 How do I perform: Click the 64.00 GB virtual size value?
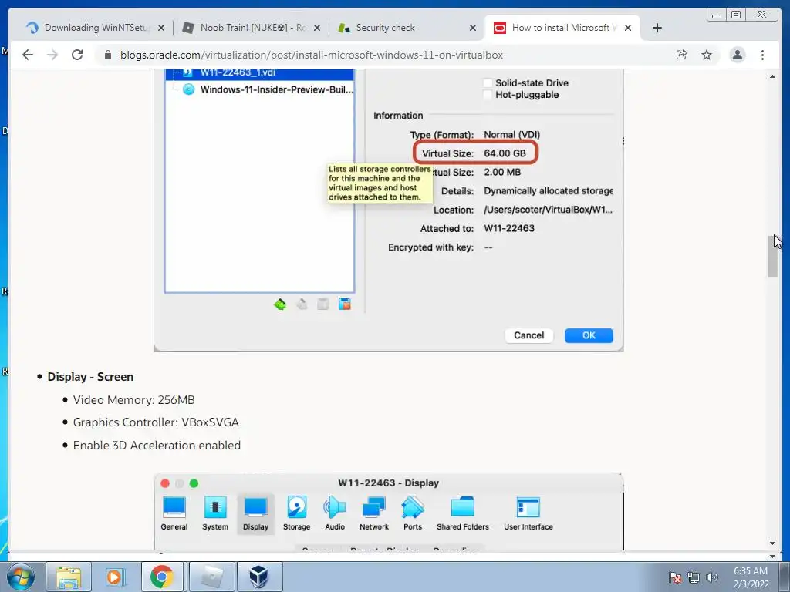(505, 153)
